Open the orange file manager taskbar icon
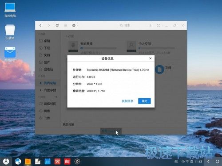 pyautogui.click(x=28, y=162)
